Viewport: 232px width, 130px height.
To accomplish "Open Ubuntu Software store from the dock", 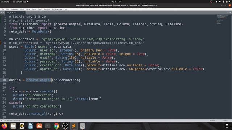I will coord(39,126).
